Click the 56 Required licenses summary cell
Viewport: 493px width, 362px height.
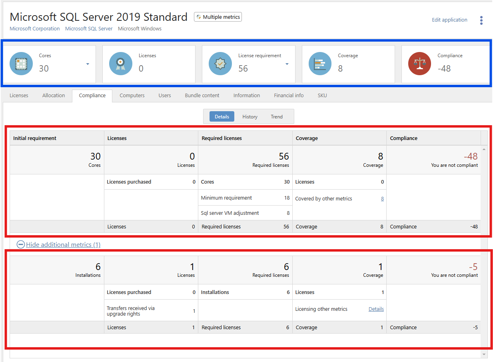245,160
